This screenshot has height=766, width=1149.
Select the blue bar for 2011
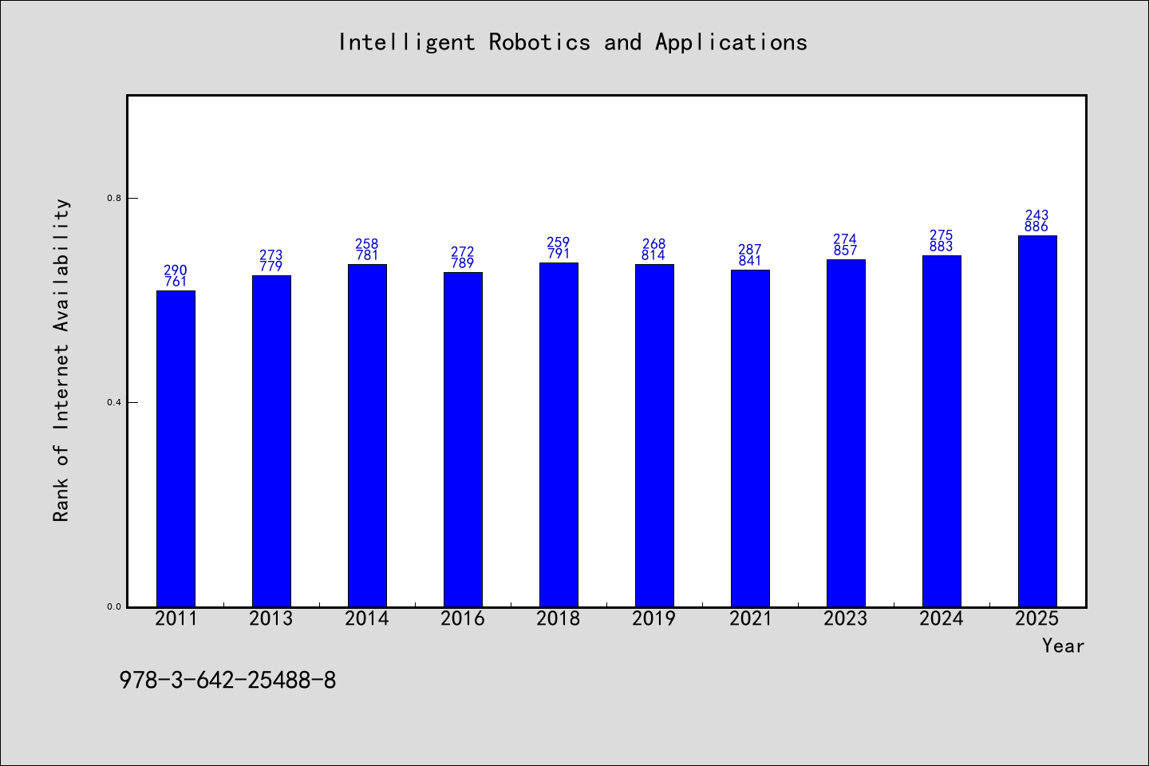(x=176, y=448)
